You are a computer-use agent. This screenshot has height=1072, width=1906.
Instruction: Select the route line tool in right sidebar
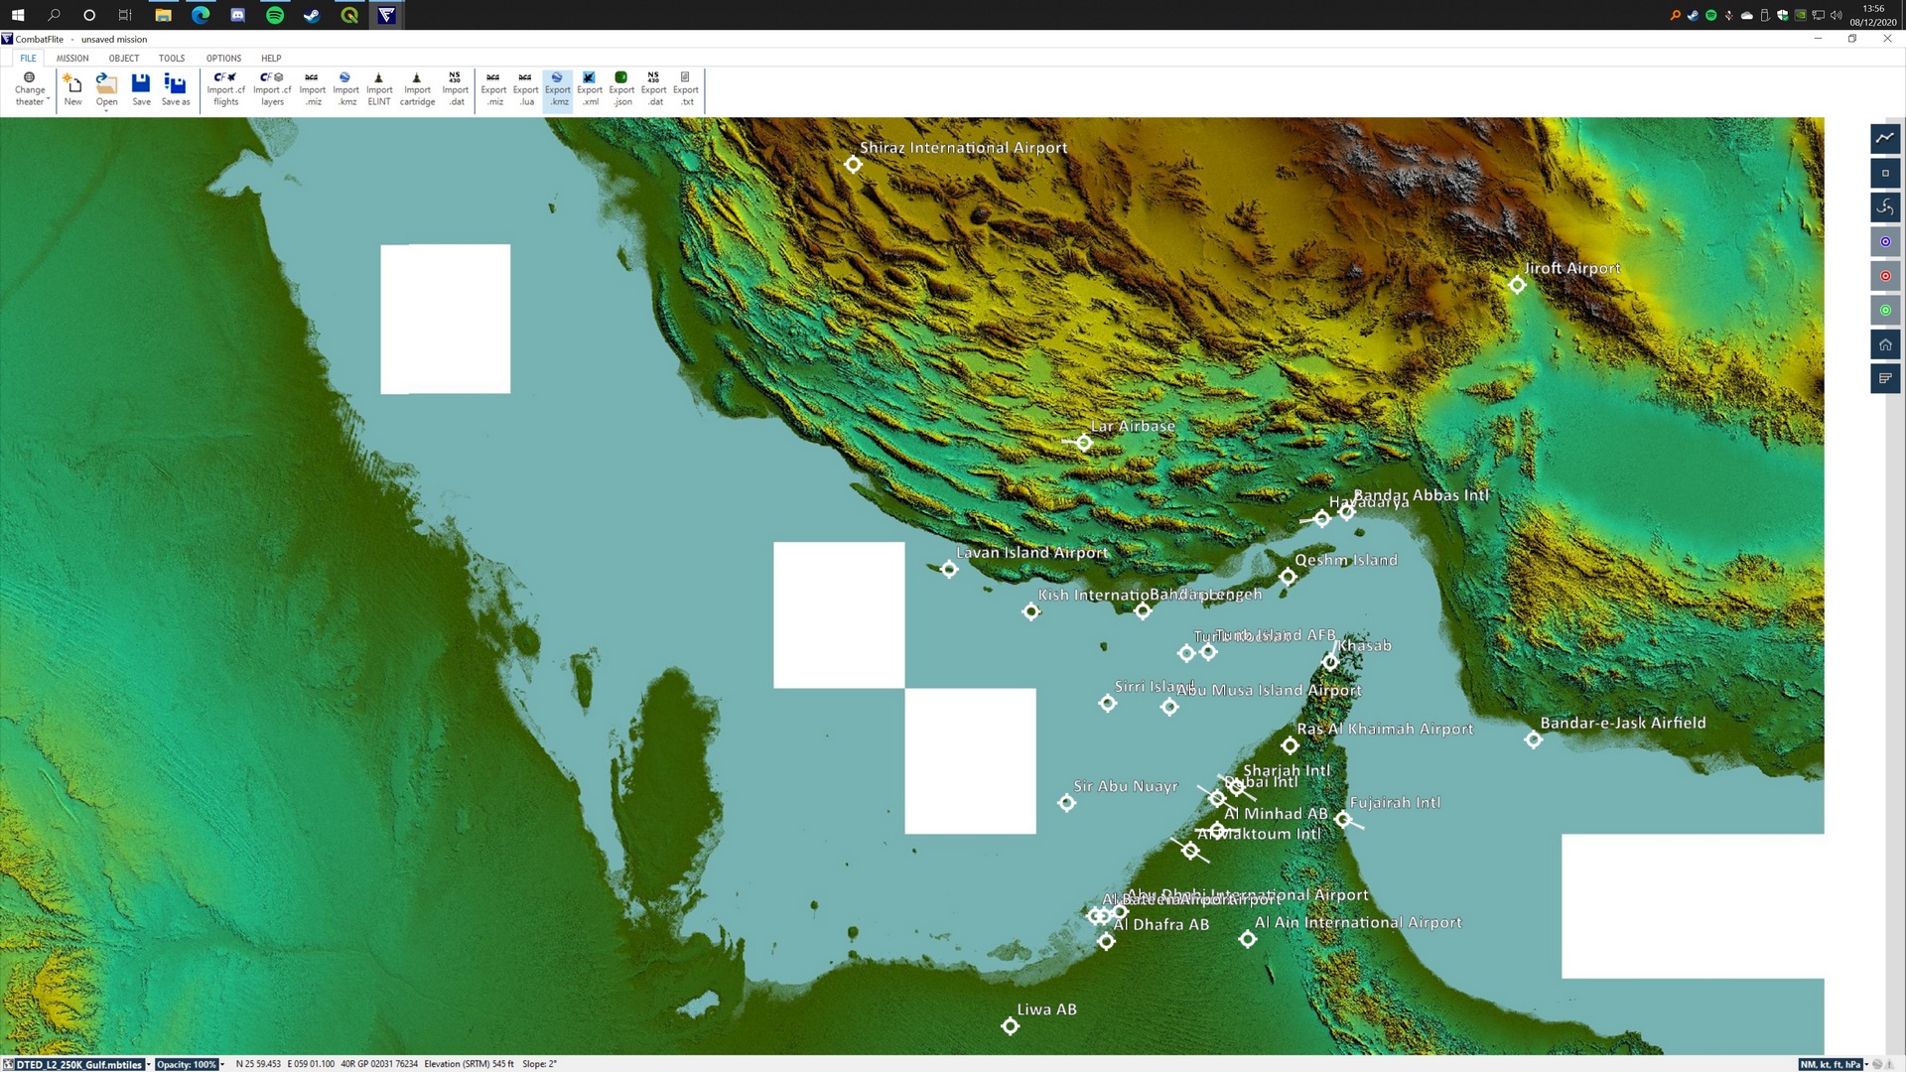(x=1885, y=139)
